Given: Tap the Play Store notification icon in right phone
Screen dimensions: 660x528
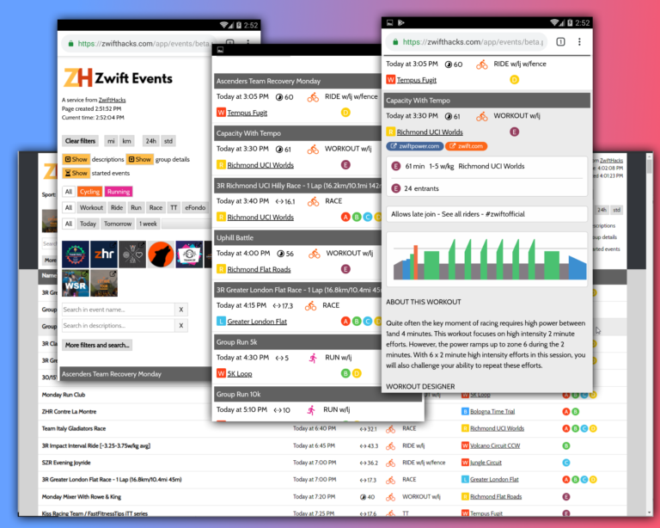Looking at the screenshot, I should [400, 22].
